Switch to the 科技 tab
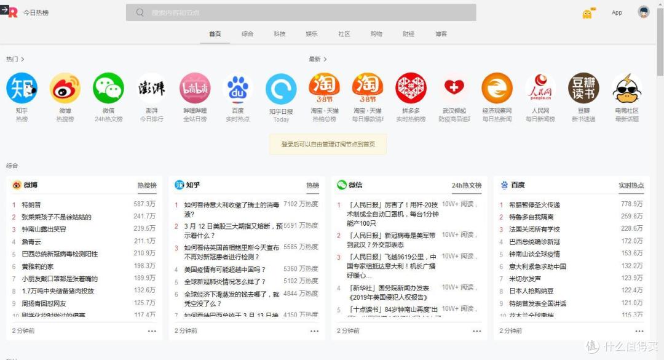 (280, 34)
